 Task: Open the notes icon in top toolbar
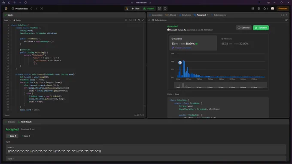165,9
